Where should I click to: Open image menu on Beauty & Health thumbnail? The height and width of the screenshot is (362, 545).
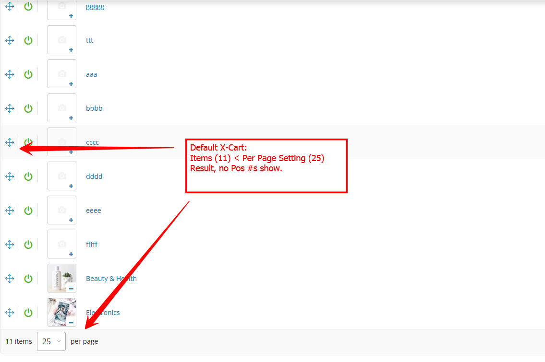pyautogui.click(x=71, y=288)
